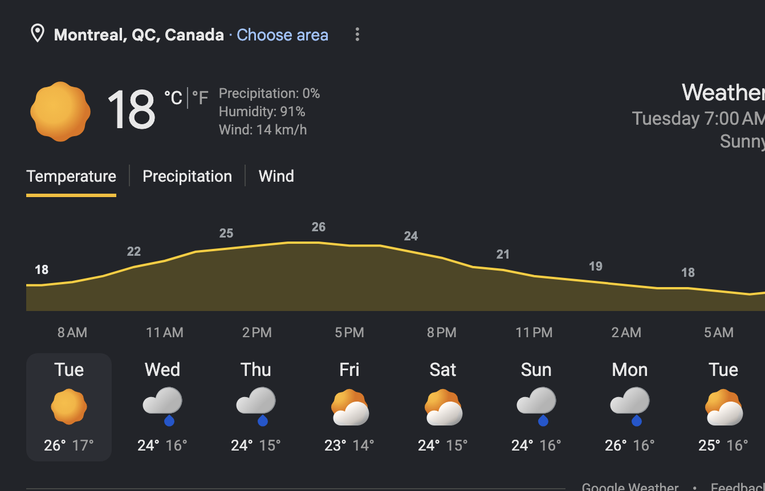Open the Wind tab
This screenshot has height=491, width=765.
click(276, 176)
